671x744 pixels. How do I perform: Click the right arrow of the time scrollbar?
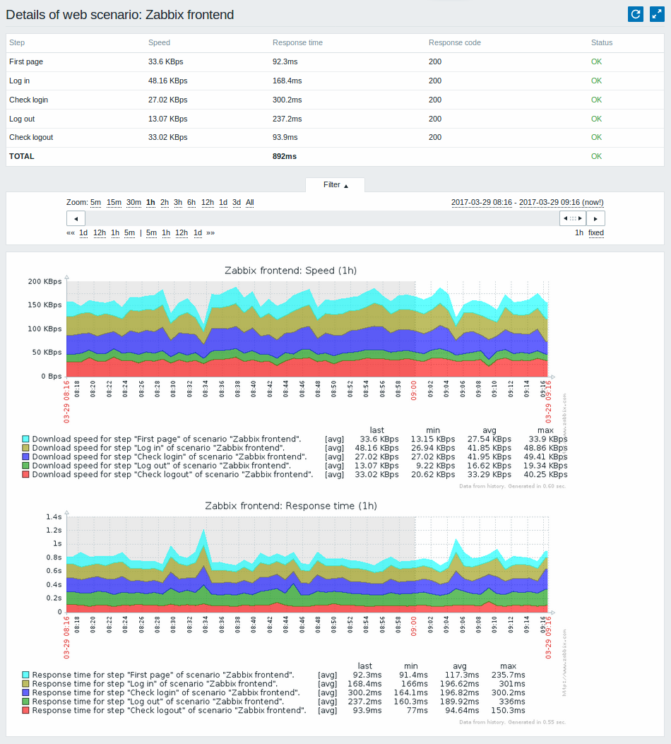click(595, 219)
